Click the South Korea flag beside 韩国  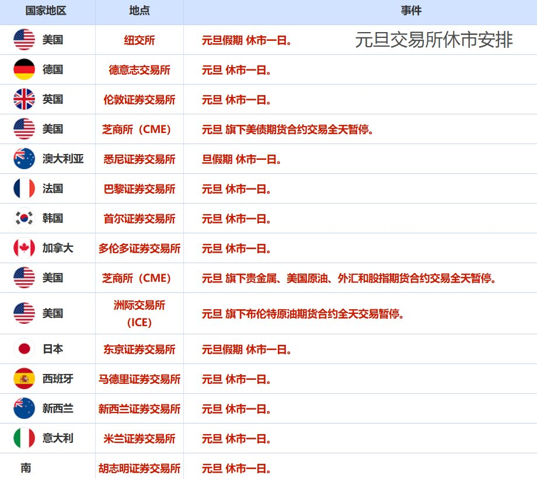click(23, 218)
